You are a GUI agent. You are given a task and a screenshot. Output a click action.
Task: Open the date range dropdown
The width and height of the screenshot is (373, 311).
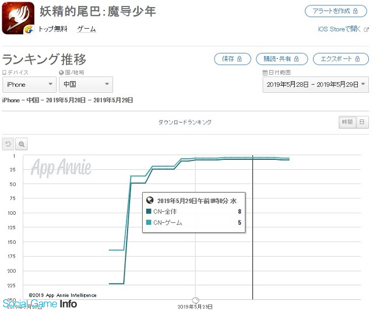pyautogui.click(x=316, y=85)
